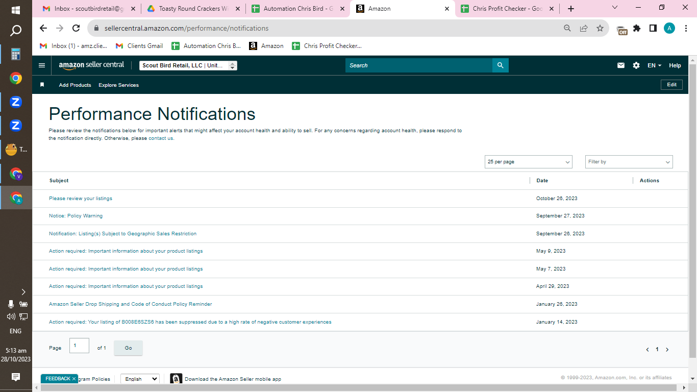Click the share page icon
Screen dimensions: 697x392
point(584,29)
